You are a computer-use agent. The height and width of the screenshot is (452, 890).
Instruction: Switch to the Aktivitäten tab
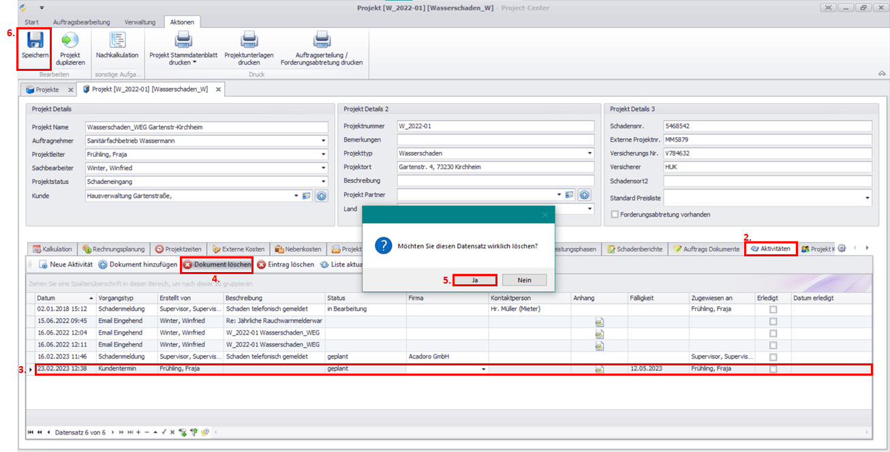(770, 249)
